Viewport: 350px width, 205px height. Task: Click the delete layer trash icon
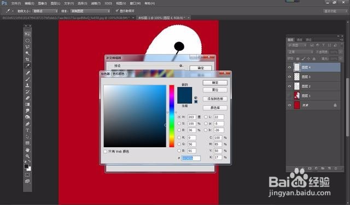point(336,168)
